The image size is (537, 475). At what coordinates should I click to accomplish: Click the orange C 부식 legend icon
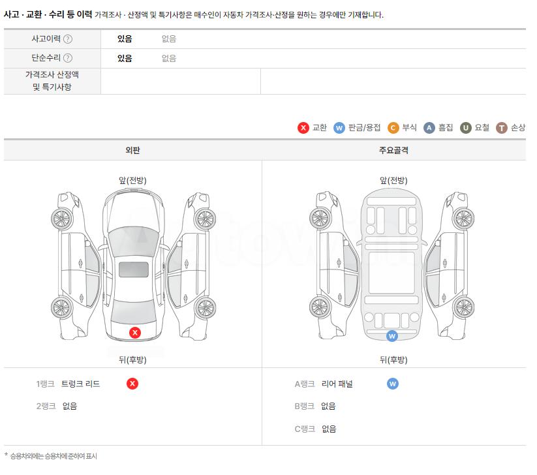pyautogui.click(x=393, y=128)
